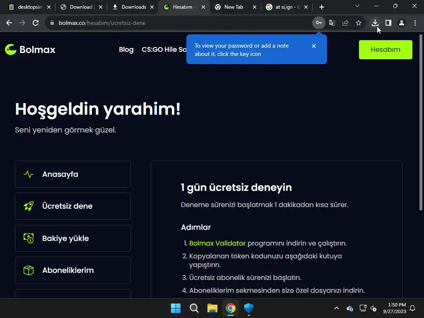Bookmark this page with star icon
The height and width of the screenshot is (318, 424).
tap(359, 23)
